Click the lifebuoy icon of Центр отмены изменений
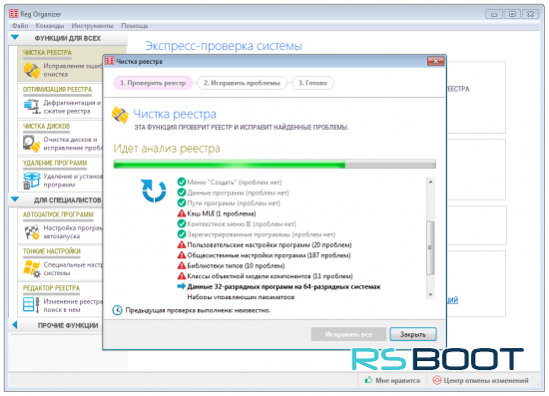The height and width of the screenshot is (396, 549). click(437, 380)
